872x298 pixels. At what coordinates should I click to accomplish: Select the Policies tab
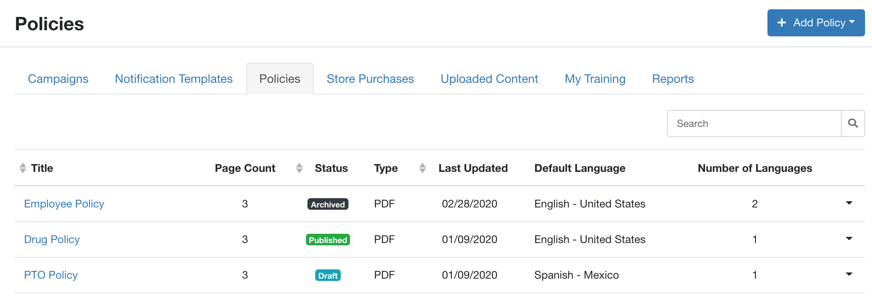(280, 79)
